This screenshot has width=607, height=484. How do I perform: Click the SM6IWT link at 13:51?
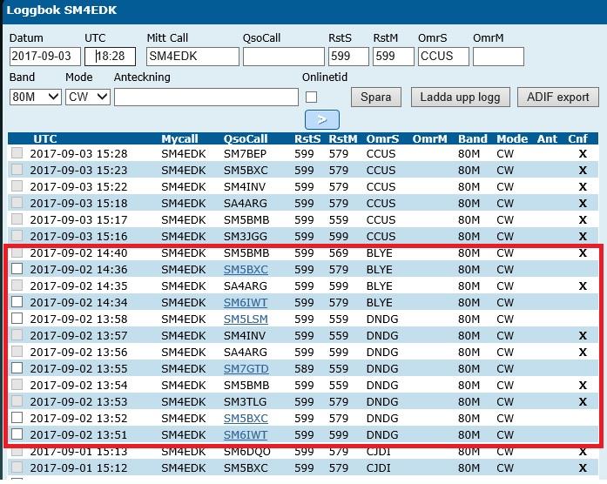point(245,435)
